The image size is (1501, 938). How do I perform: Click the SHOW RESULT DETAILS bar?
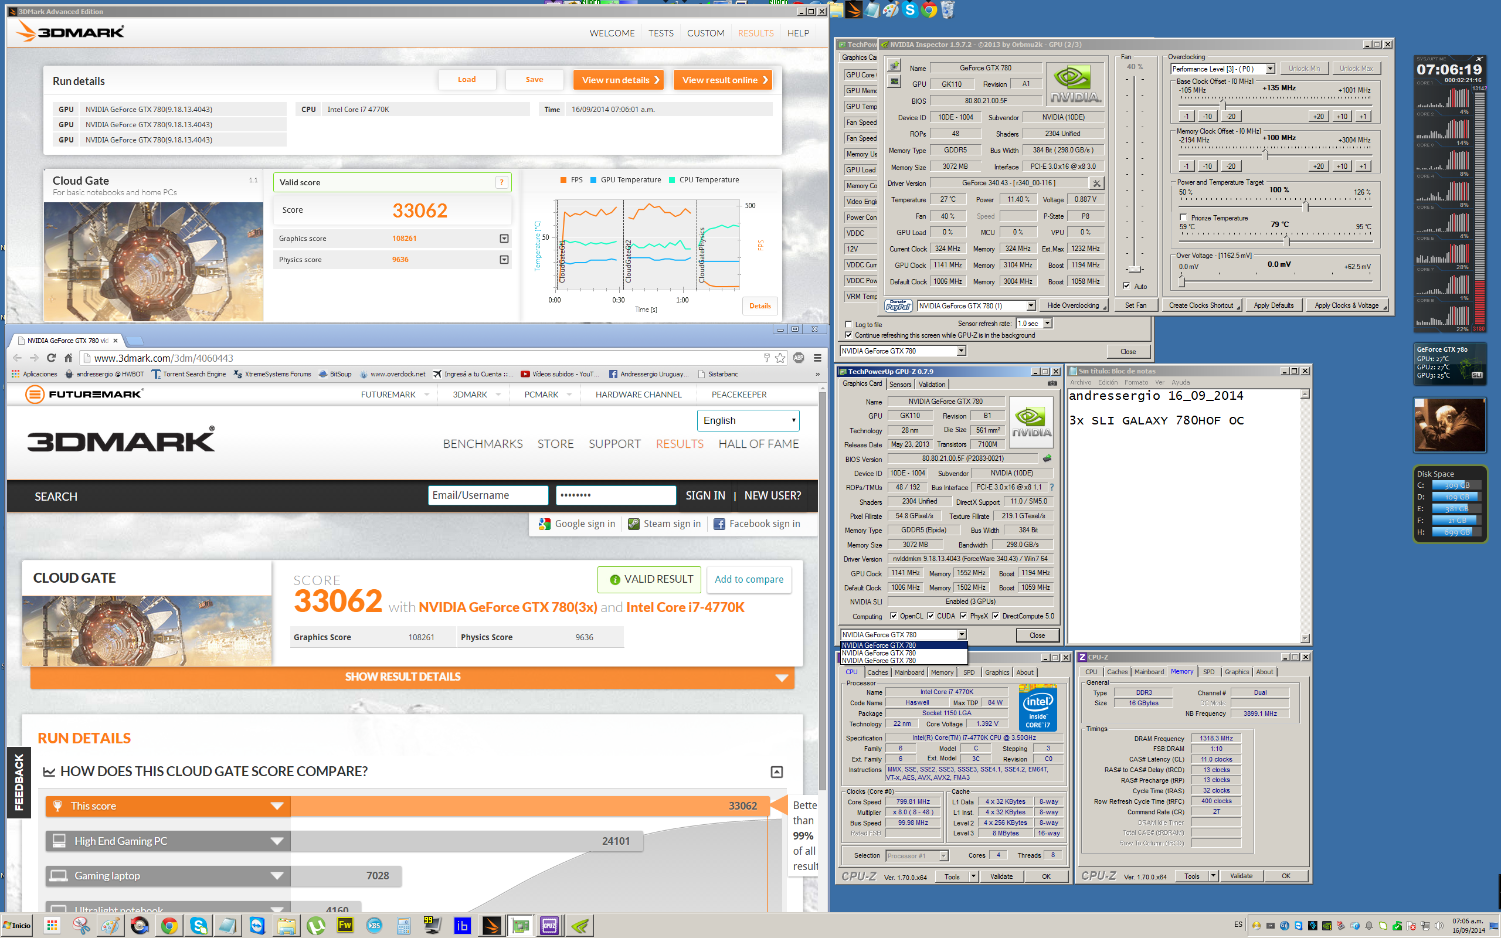click(x=412, y=677)
